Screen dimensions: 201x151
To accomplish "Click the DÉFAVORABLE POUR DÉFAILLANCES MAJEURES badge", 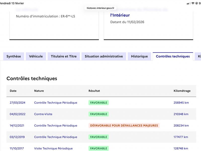I will (x=124, y=125).
